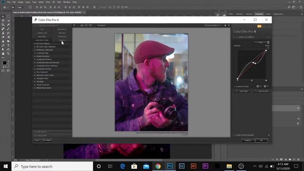Select the Brush tool
Screen dimensions: 304x171
[8, 29]
